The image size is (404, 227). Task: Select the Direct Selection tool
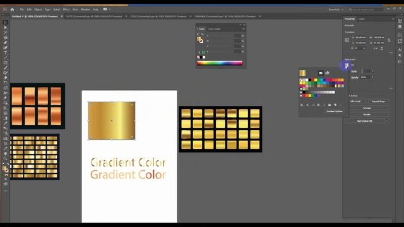(x=5, y=28)
